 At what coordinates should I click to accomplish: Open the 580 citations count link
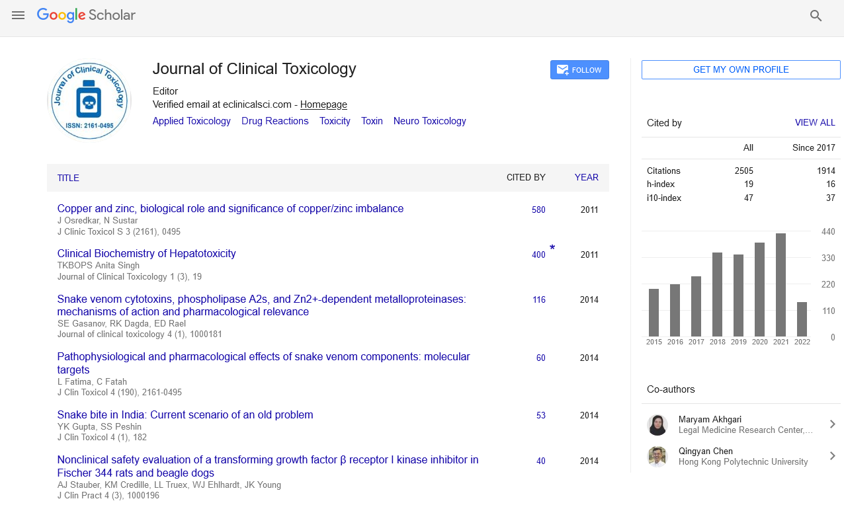click(x=538, y=210)
